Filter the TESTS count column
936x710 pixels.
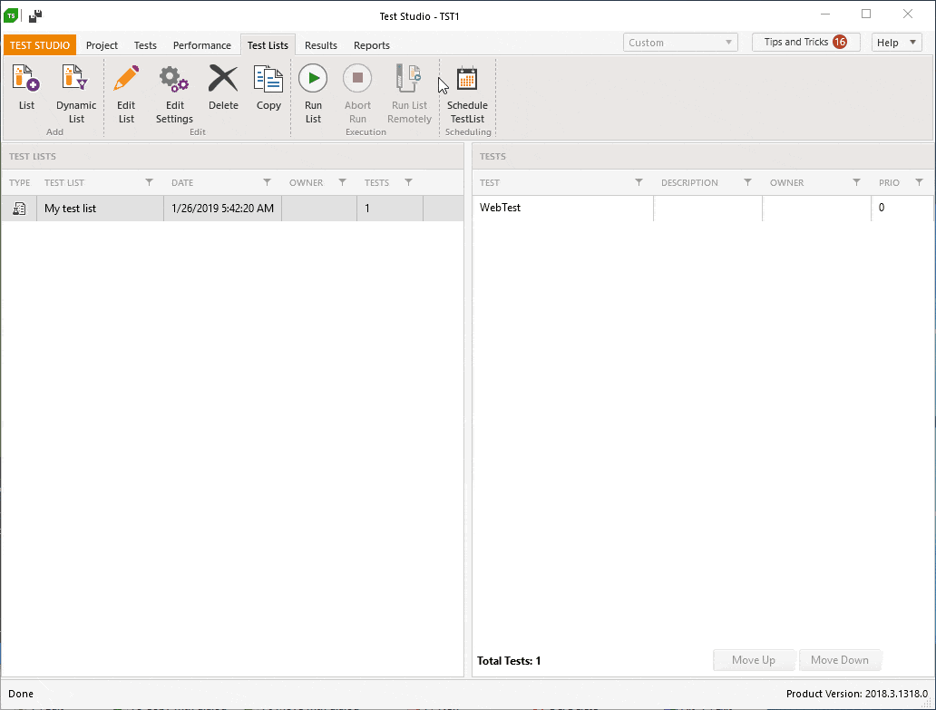point(408,182)
